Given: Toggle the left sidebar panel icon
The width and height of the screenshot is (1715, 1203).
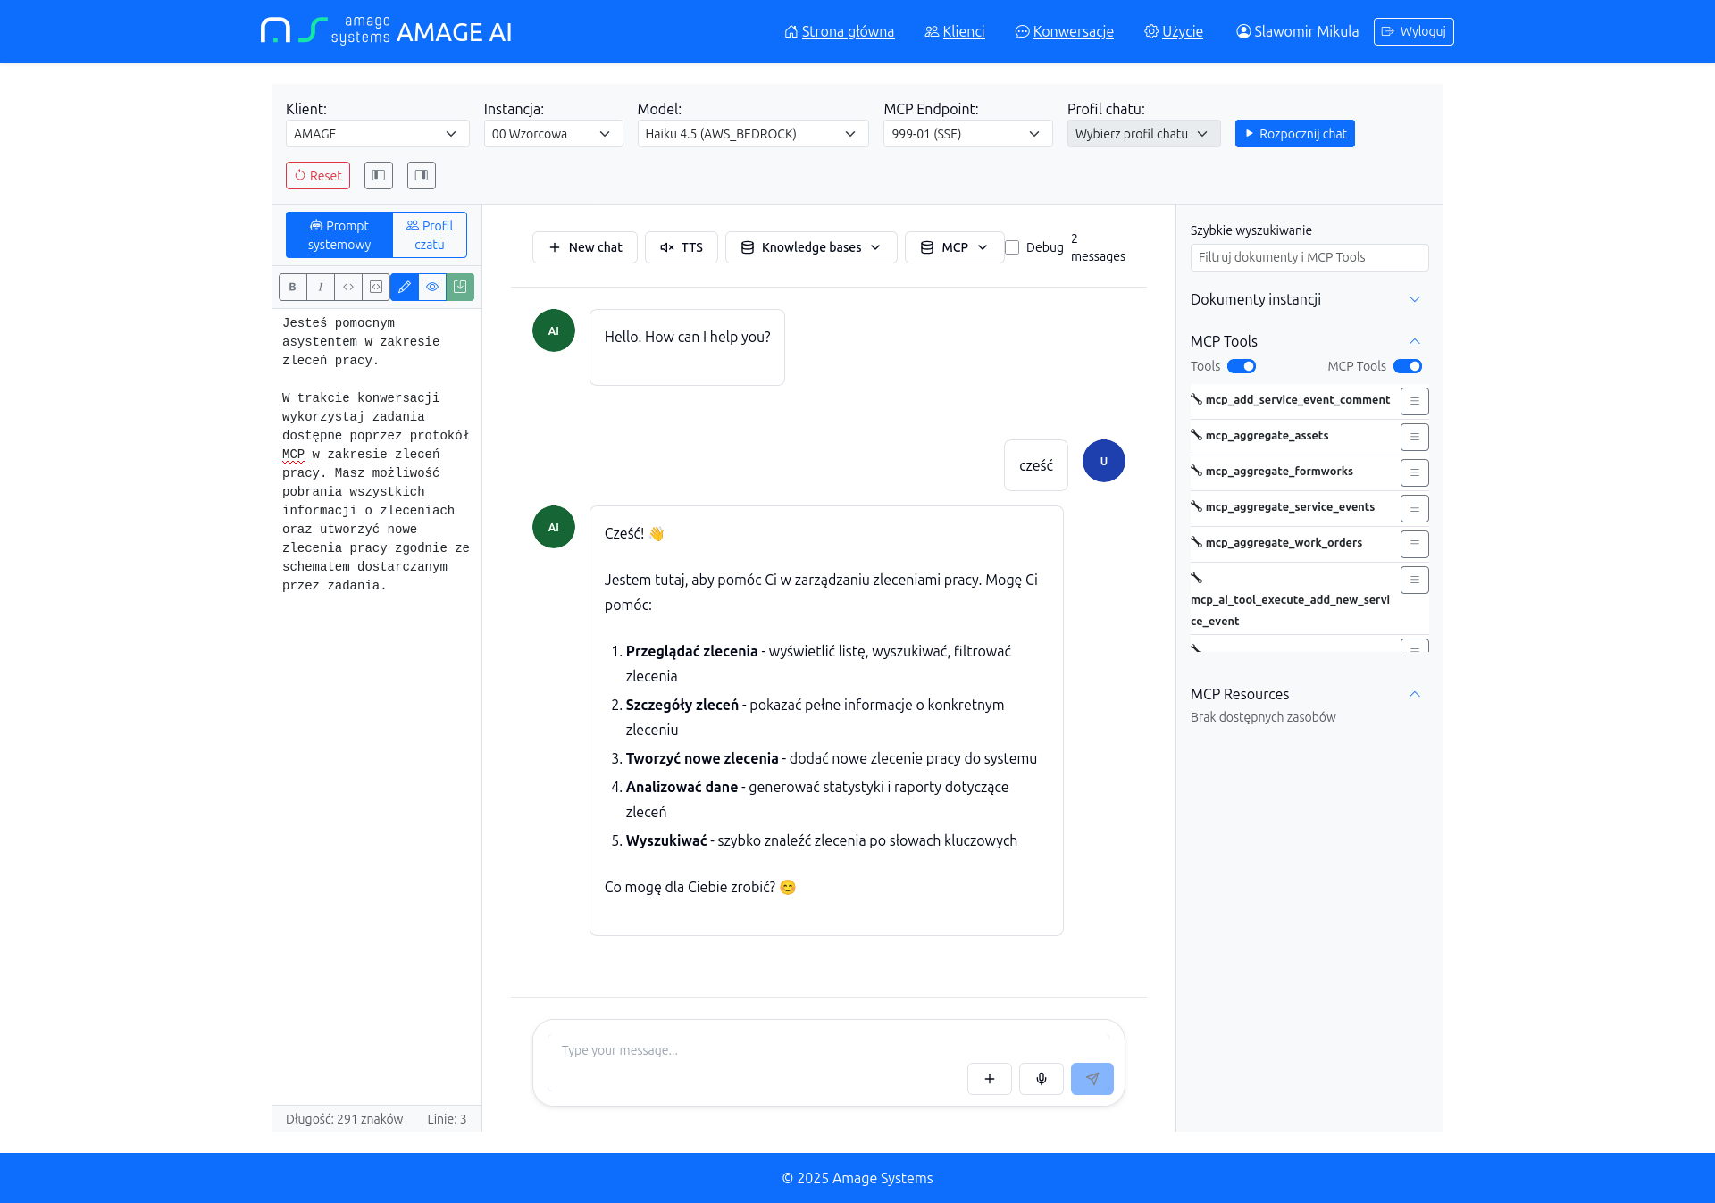Looking at the screenshot, I should tap(379, 175).
